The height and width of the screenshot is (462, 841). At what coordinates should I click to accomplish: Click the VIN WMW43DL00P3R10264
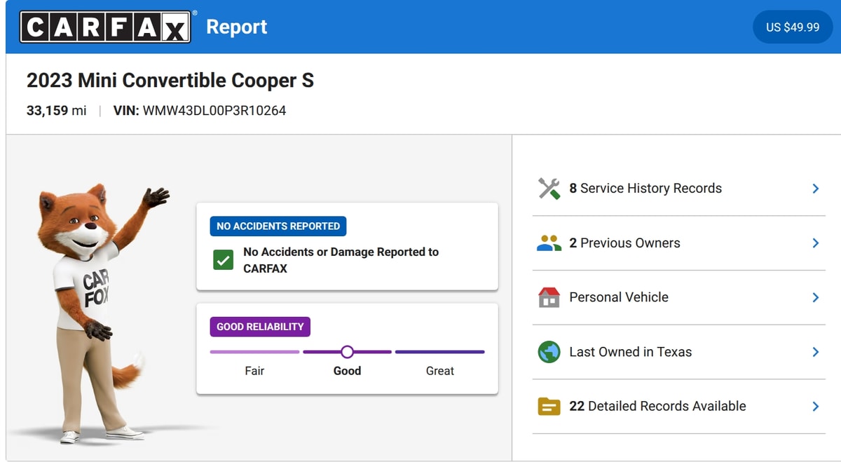(x=200, y=111)
